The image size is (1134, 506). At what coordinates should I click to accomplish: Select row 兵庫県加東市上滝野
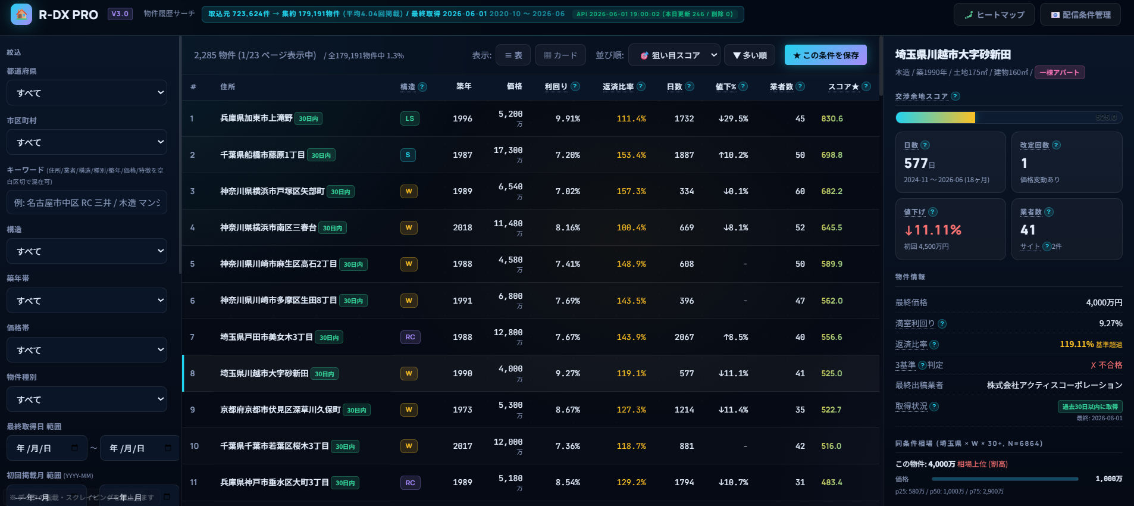point(531,118)
